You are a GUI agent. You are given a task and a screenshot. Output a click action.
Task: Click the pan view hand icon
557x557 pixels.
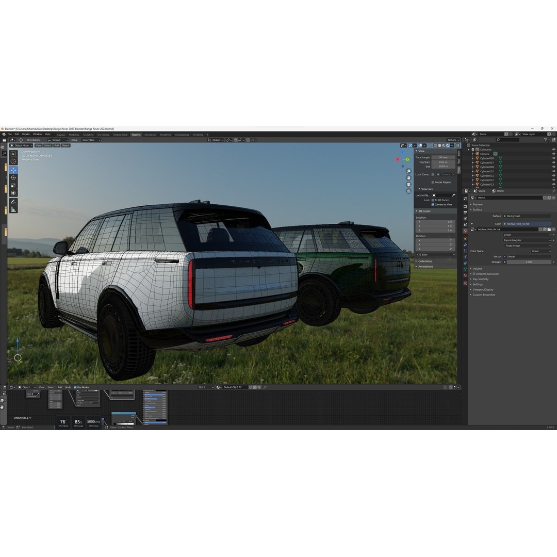(408, 177)
